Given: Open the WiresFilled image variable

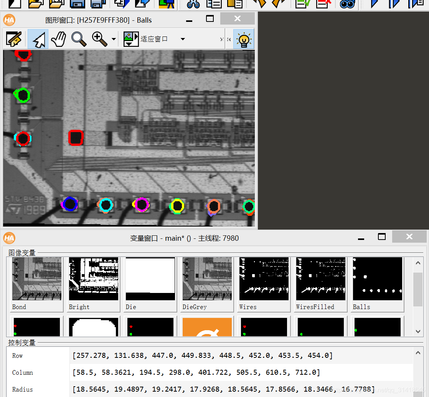Looking at the screenshot, I should tap(320, 279).
